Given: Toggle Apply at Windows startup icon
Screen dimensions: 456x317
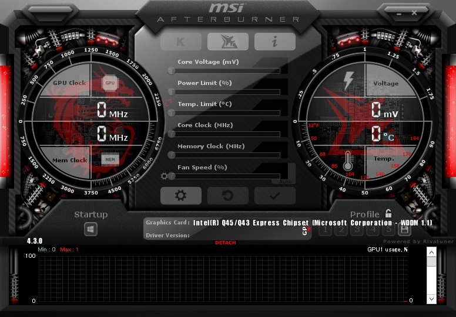Looking at the screenshot, I should [90, 230].
